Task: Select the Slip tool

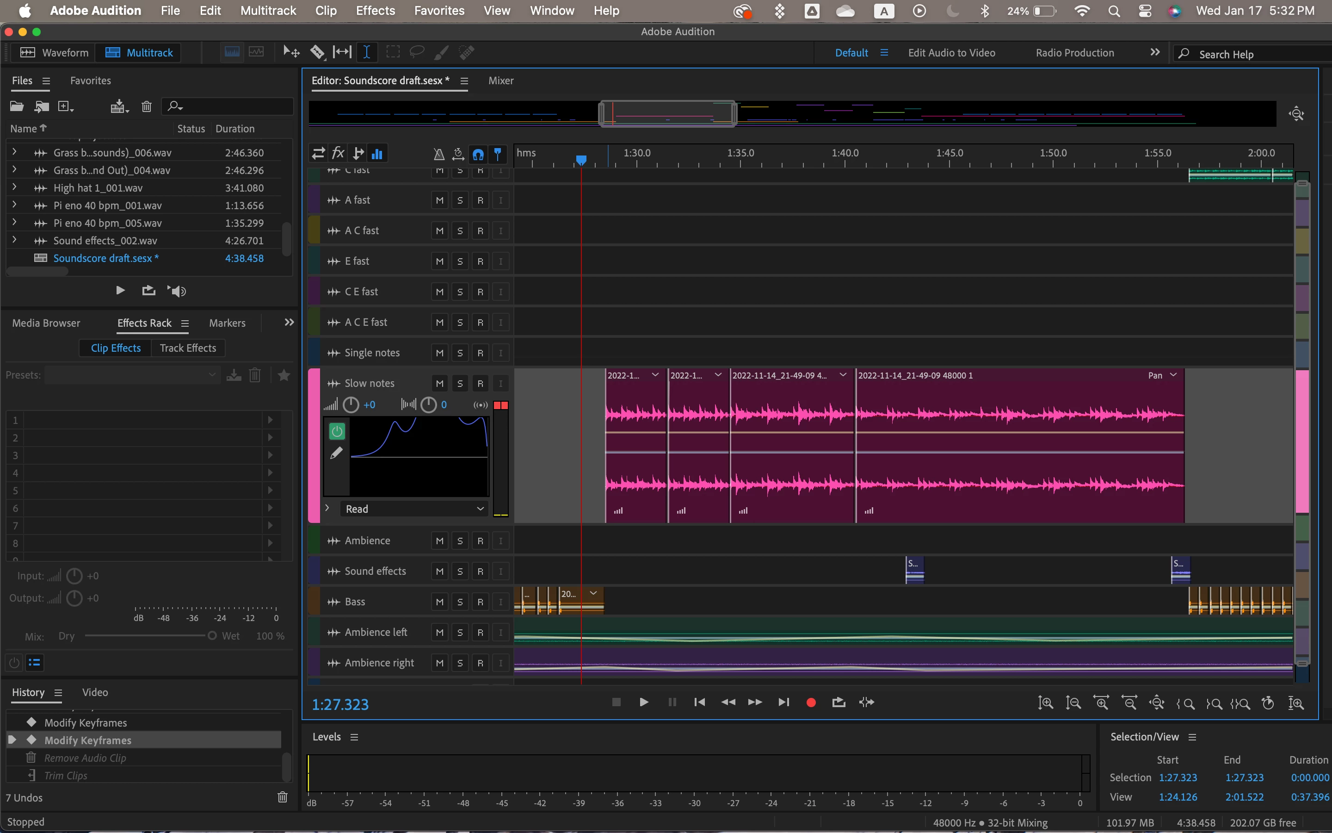Action: [342, 52]
